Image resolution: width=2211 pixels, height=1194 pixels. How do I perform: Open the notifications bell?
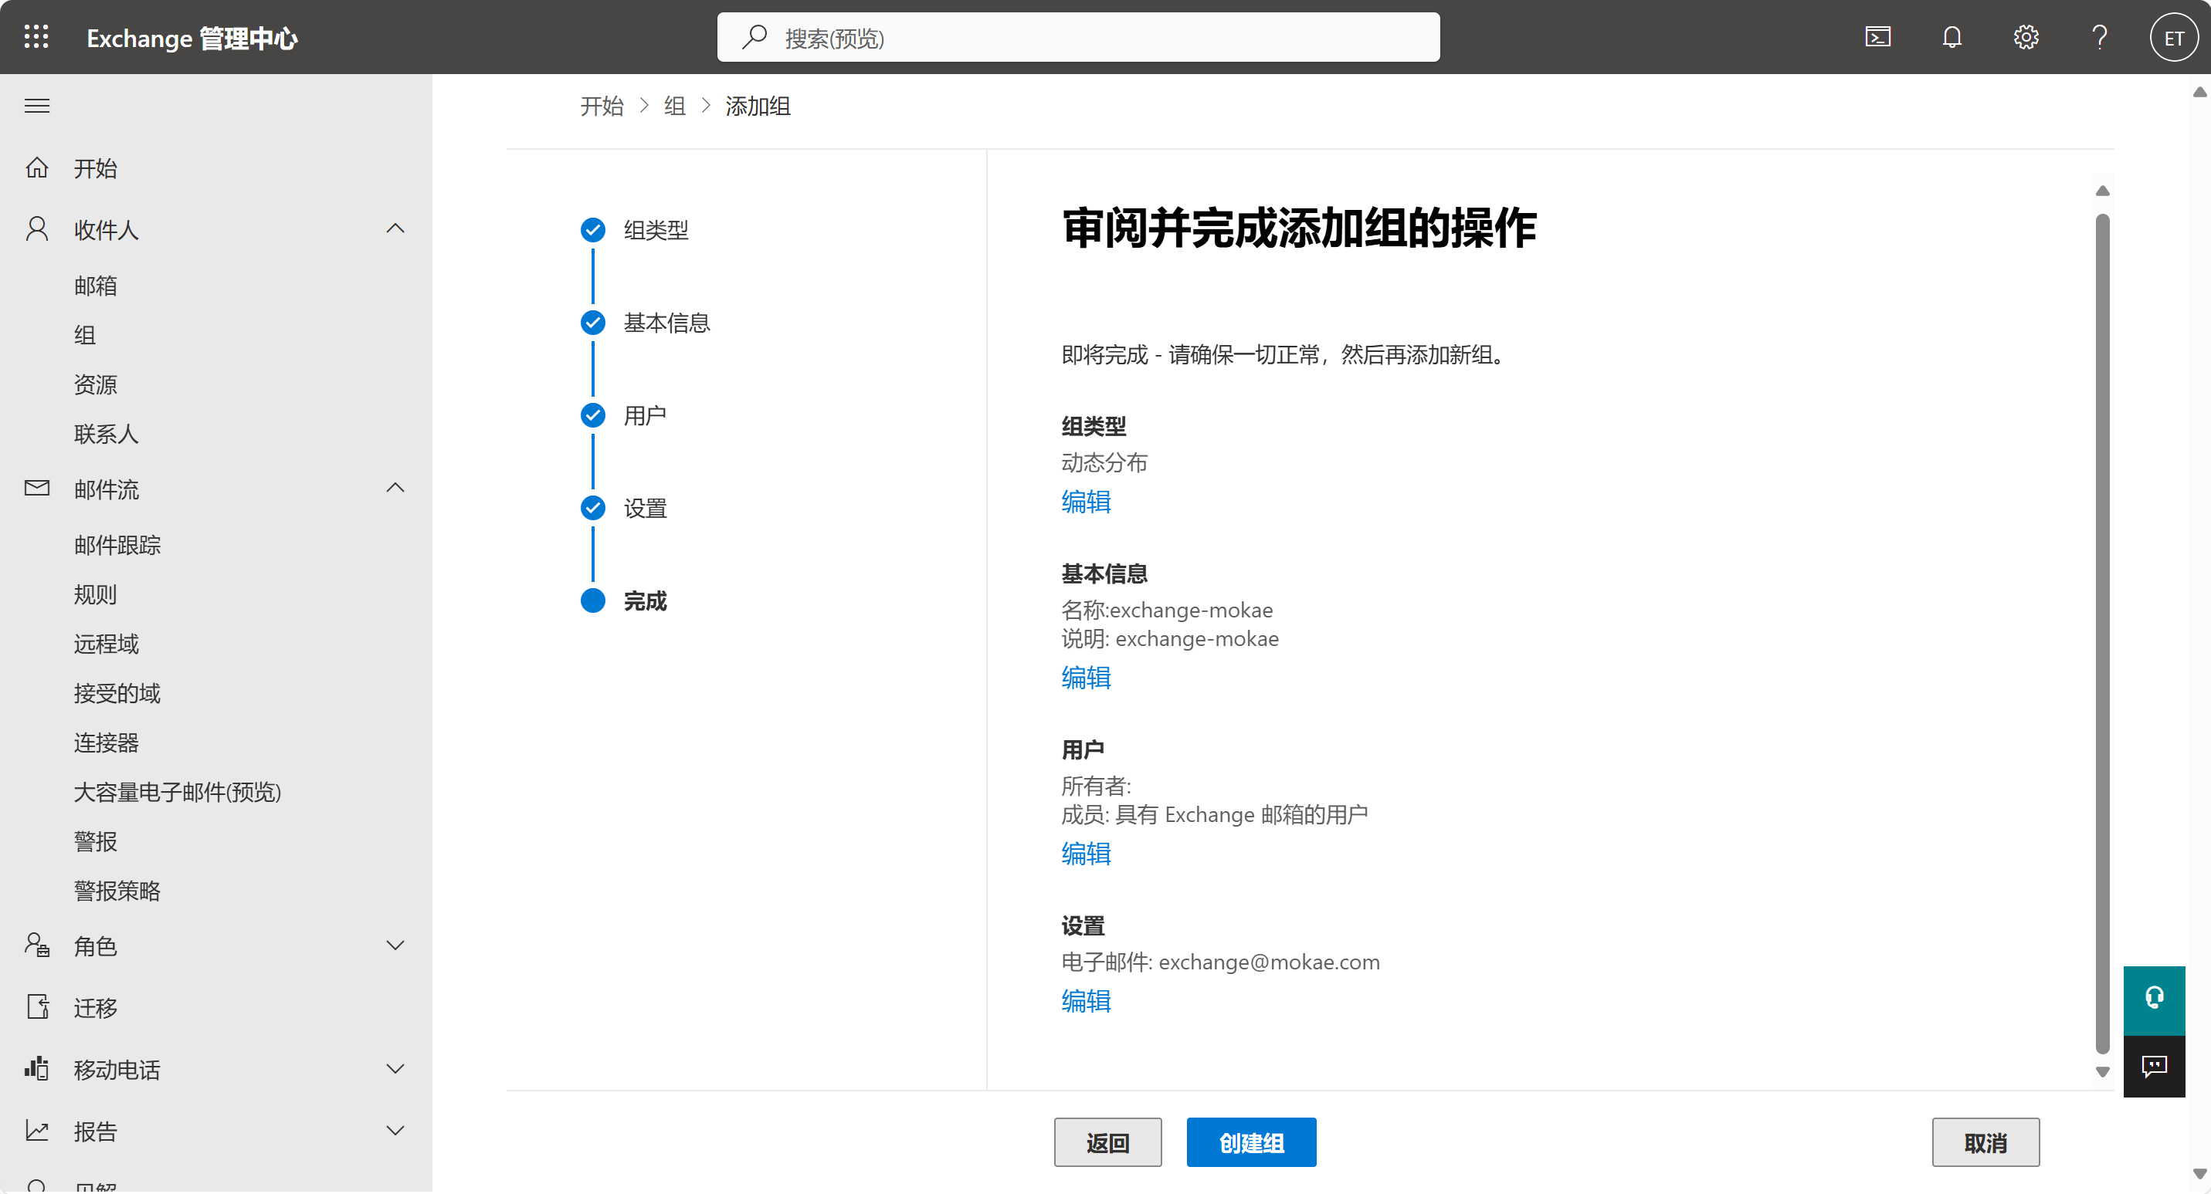click(x=1952, y=37)
